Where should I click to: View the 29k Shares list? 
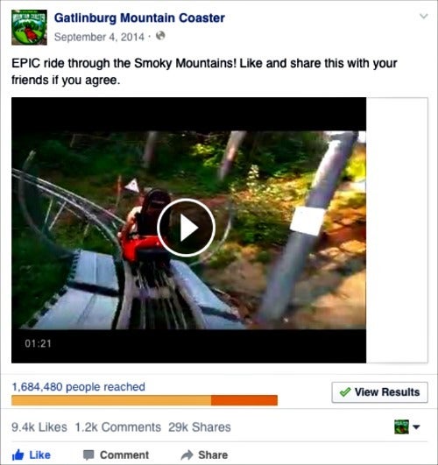(x=200, y=427)
